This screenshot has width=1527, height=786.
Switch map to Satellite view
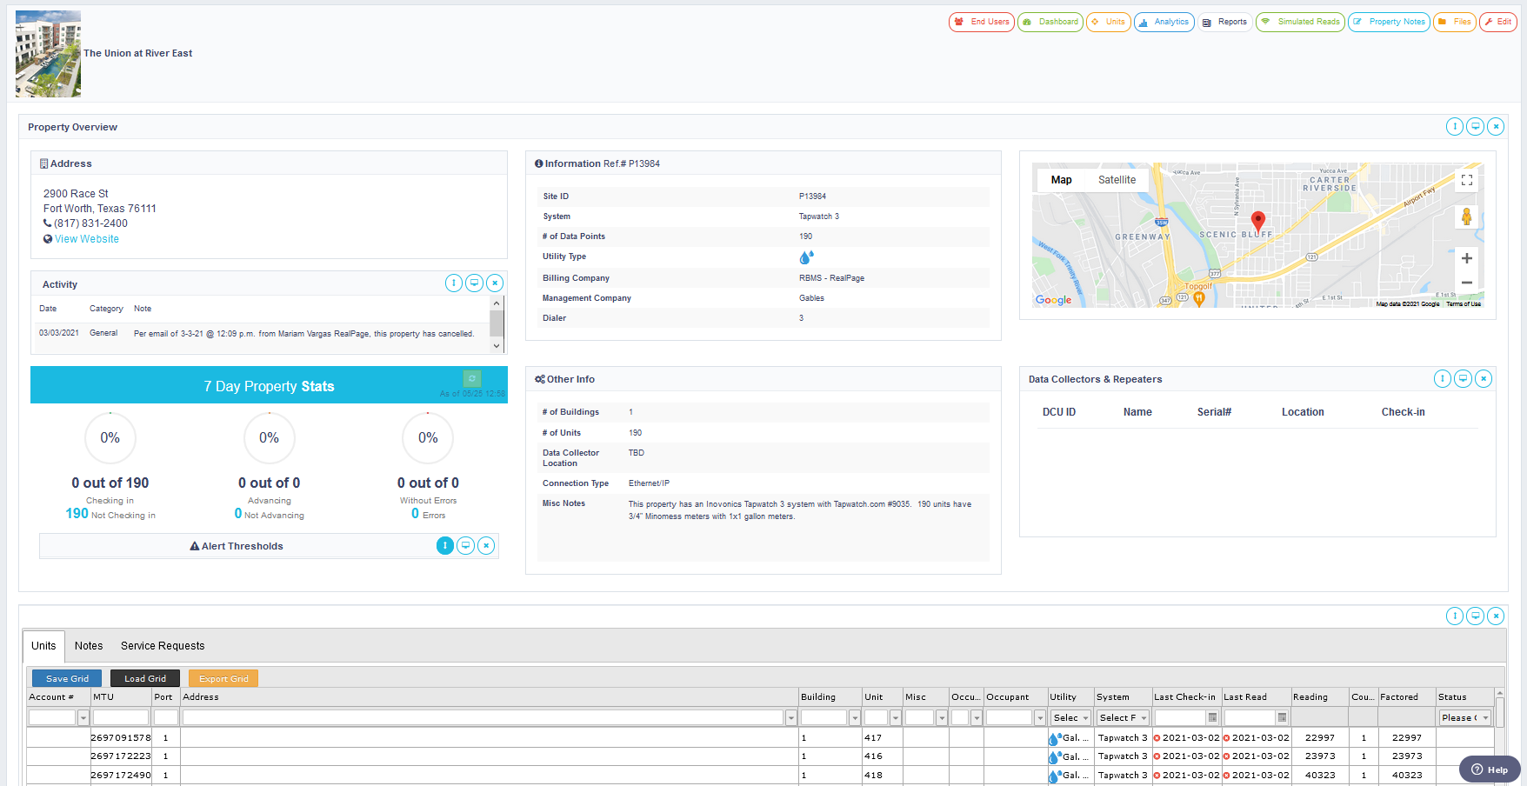coord(1117,180)
